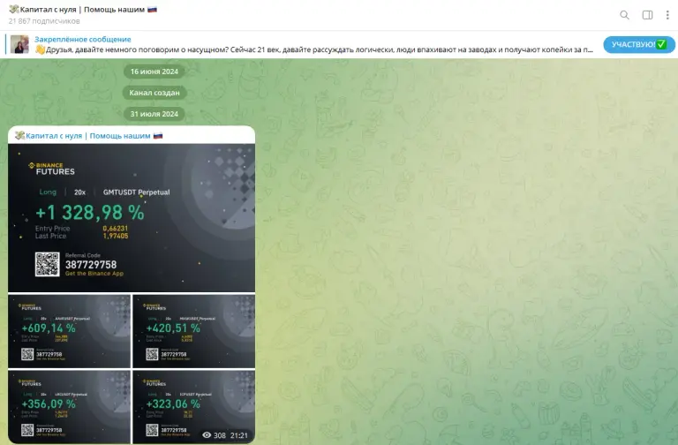Click the views eye icon on post
The width and height of the screenshot is (678, 445).
coord(207,435)
